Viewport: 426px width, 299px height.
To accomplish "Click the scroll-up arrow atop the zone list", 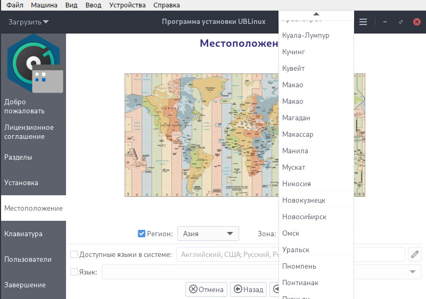I will pyautogui.click(x=316, y=14).
